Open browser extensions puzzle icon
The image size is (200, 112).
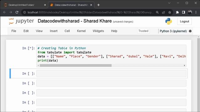[x=177, y=12]
